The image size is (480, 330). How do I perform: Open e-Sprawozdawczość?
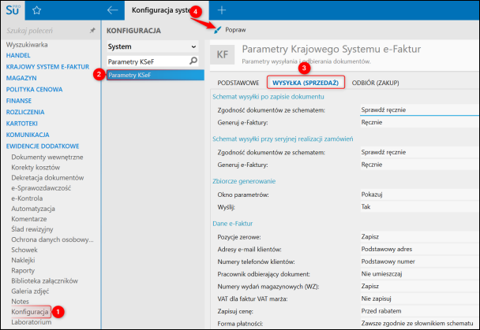pos(41,188)
